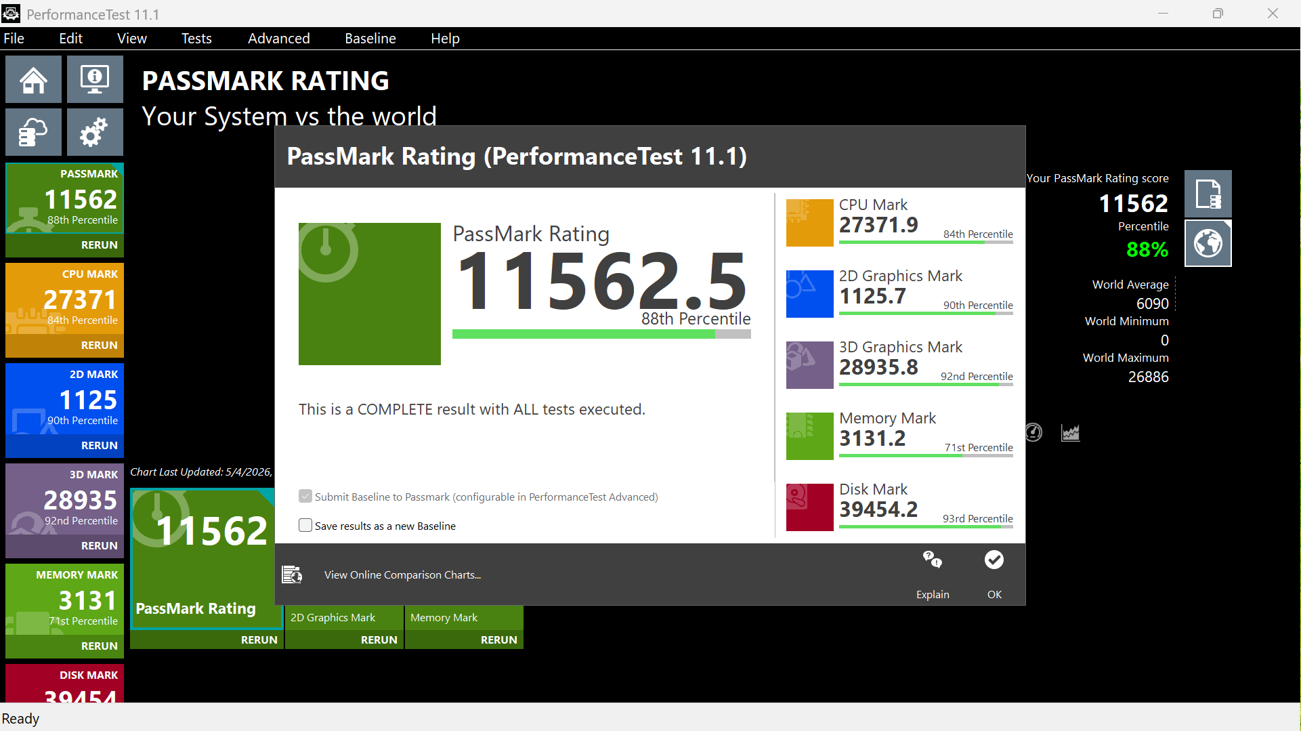Rerun the Memory Mark sidebar test
Image resolution: width=1301 pixels, height=731 pixels.
click(99, 646)
